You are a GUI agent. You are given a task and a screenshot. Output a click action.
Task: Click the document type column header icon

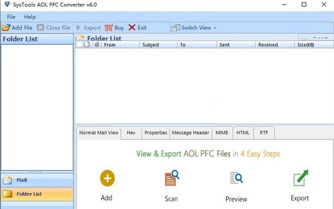[86, 45]
